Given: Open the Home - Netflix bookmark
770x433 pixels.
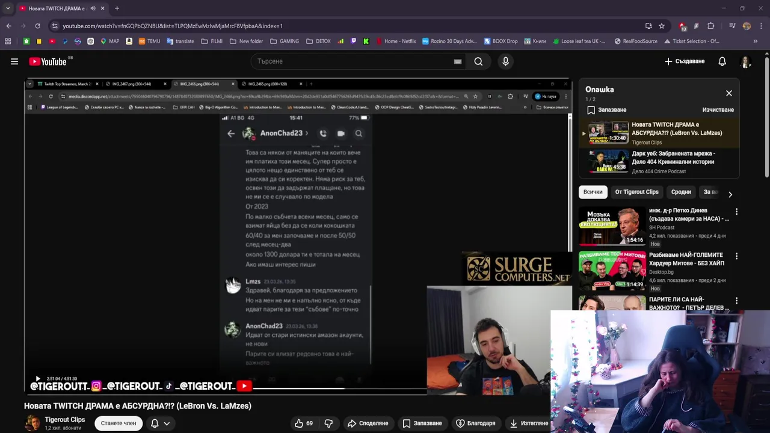Looking at the screenshot, I should [x=396, y=41].
